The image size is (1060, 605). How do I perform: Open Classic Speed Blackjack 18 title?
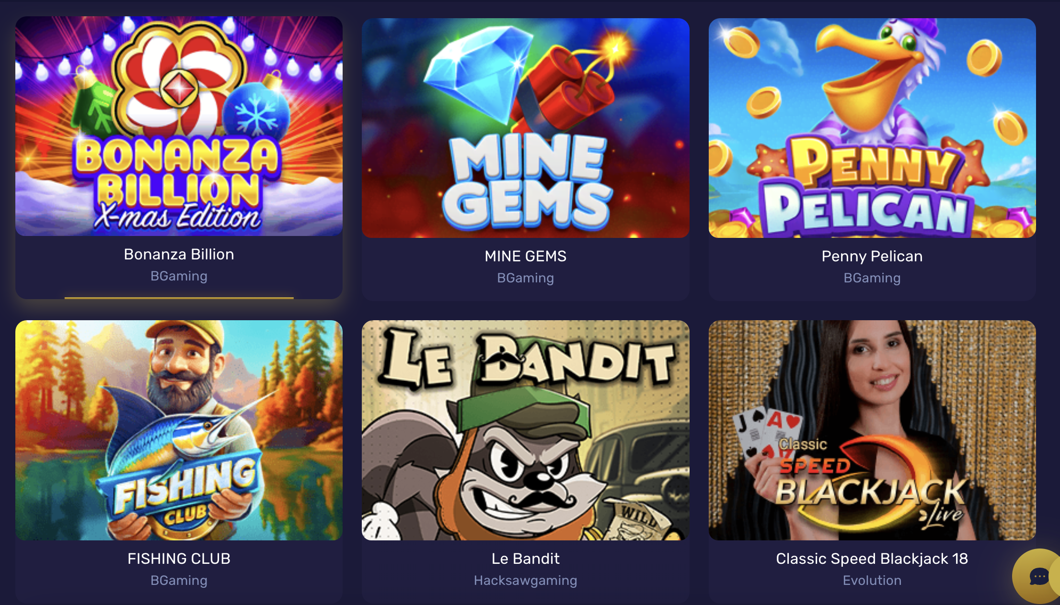(x=872, y=559)
